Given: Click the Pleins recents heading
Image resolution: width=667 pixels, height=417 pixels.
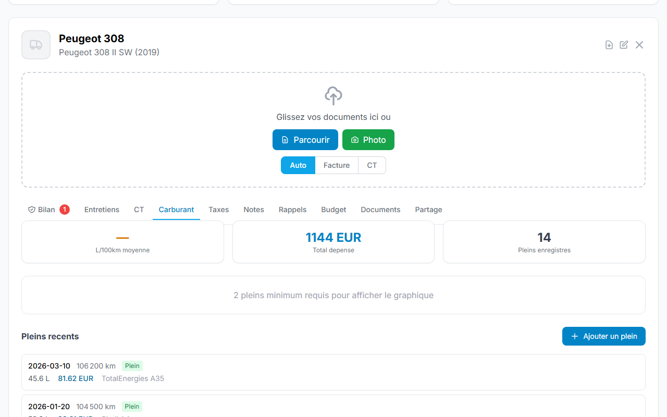Looking at the screenshot, I should (50, 336).
